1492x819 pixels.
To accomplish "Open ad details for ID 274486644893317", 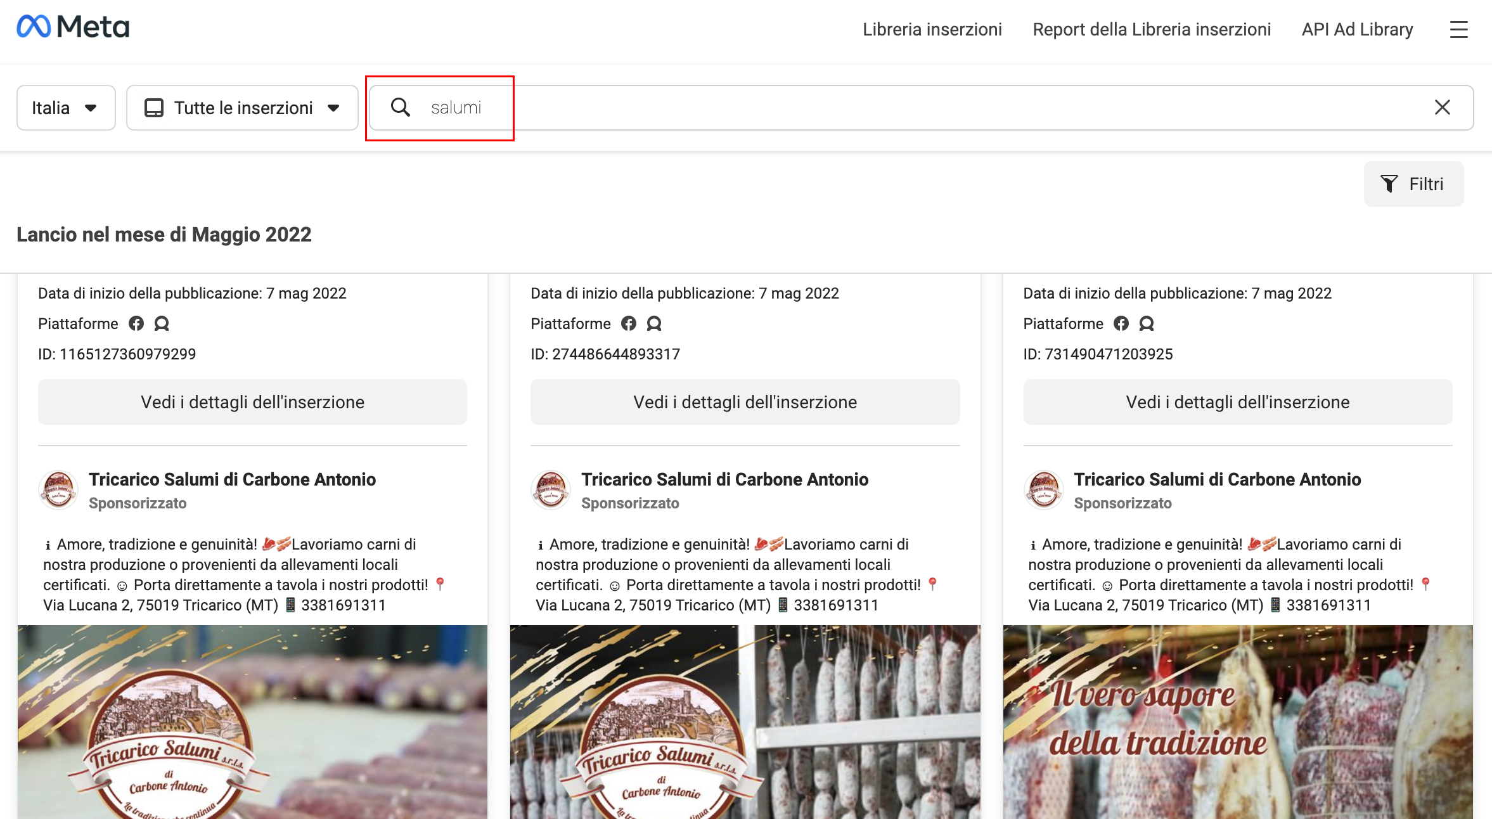I will click(x=745, y=402).
